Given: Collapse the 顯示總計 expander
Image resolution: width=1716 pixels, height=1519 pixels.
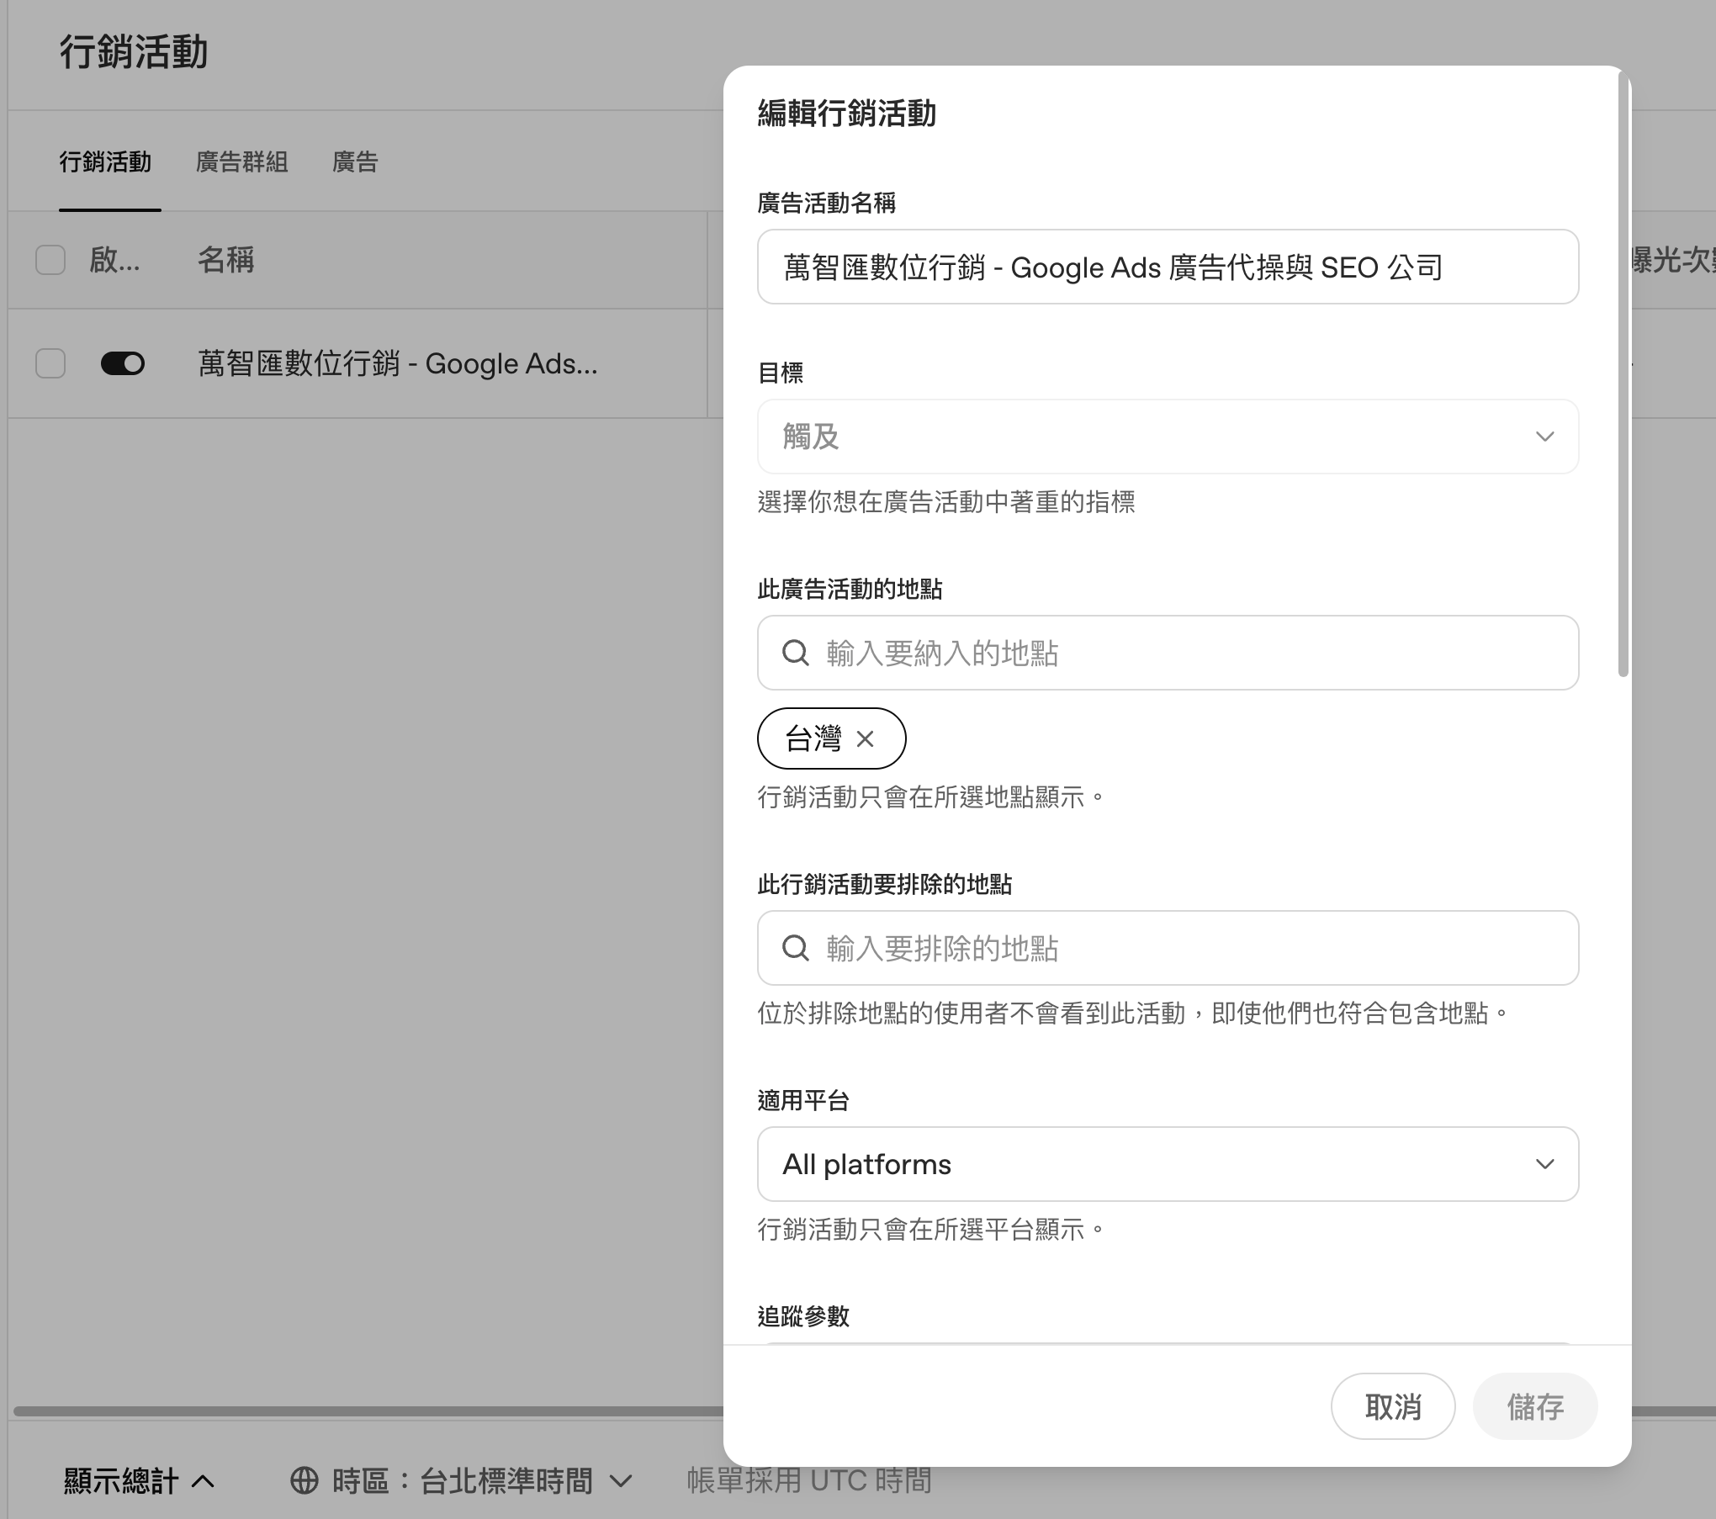Looking at the screenshot, I should click(139, 1480).
